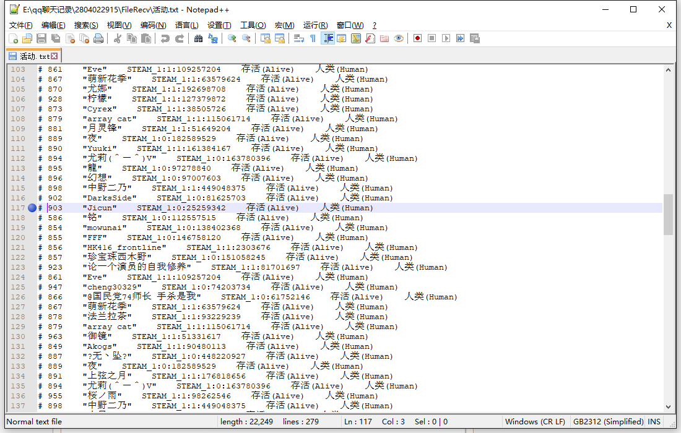This screenshot has height=433, width=681.
Task: Toggle synchronize vertical scrolling icon
Action: [266, 38]
